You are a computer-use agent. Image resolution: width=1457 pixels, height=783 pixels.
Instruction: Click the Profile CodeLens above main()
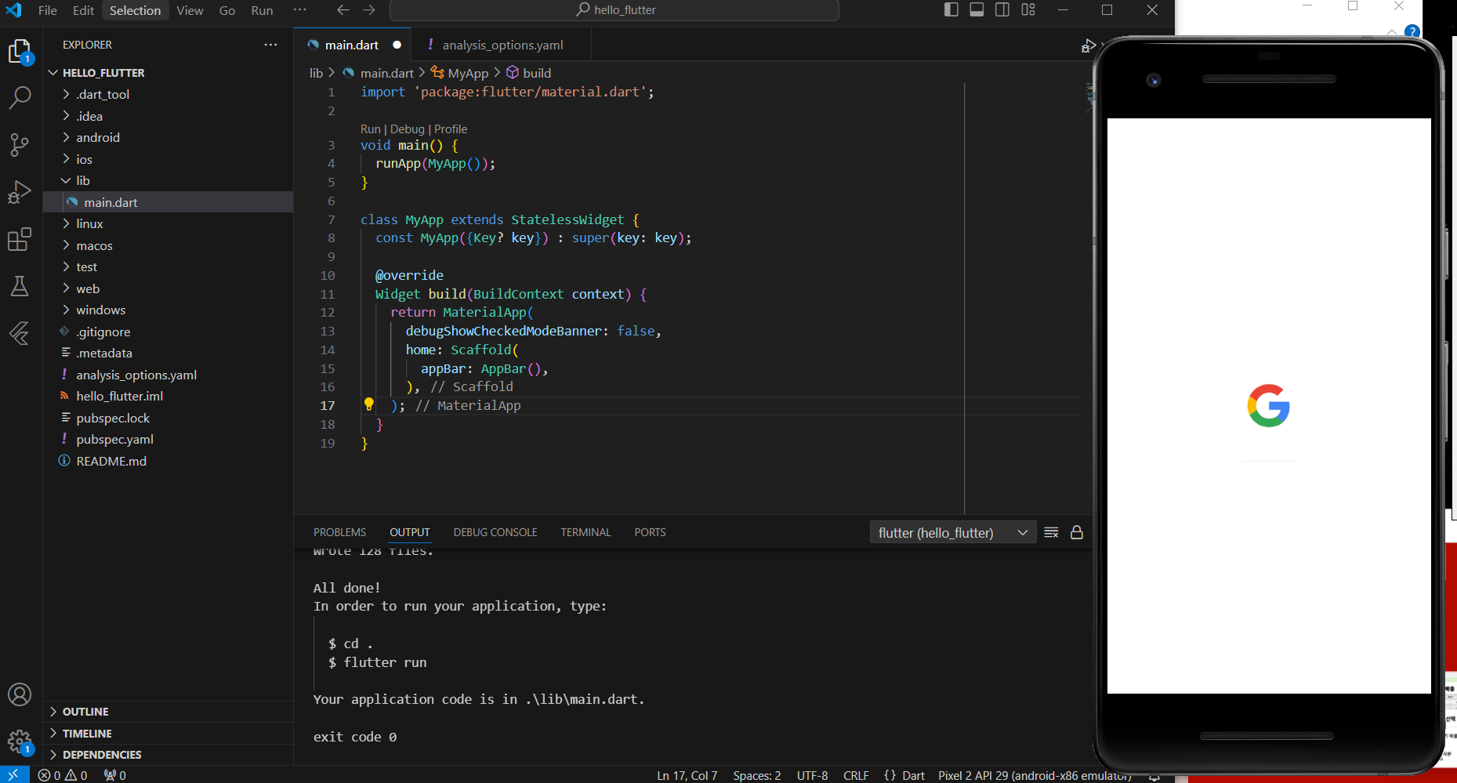point(451,129)
